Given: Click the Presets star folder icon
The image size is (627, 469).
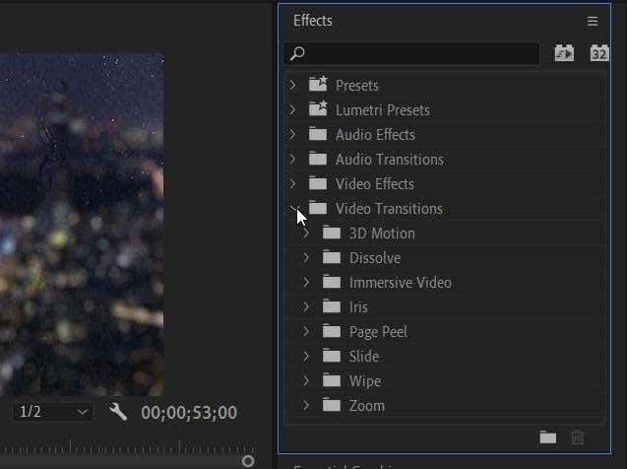Looking at the screenshot, I should tap(318, 86).
